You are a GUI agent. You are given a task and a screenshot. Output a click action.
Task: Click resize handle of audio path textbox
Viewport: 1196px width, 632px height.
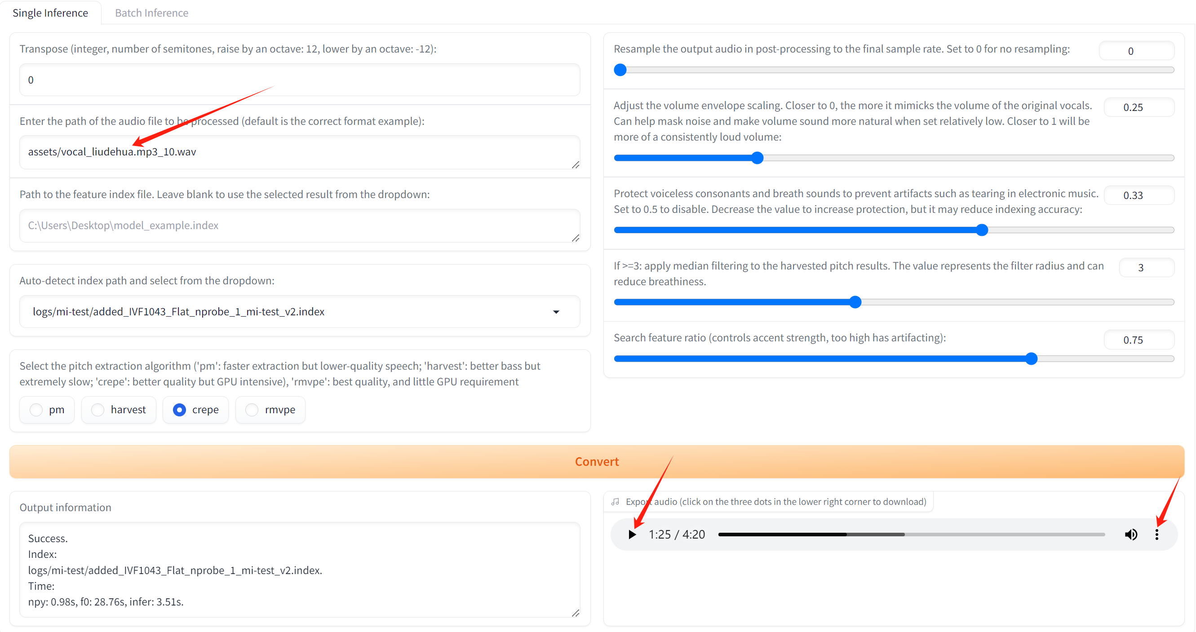(575, 165)
